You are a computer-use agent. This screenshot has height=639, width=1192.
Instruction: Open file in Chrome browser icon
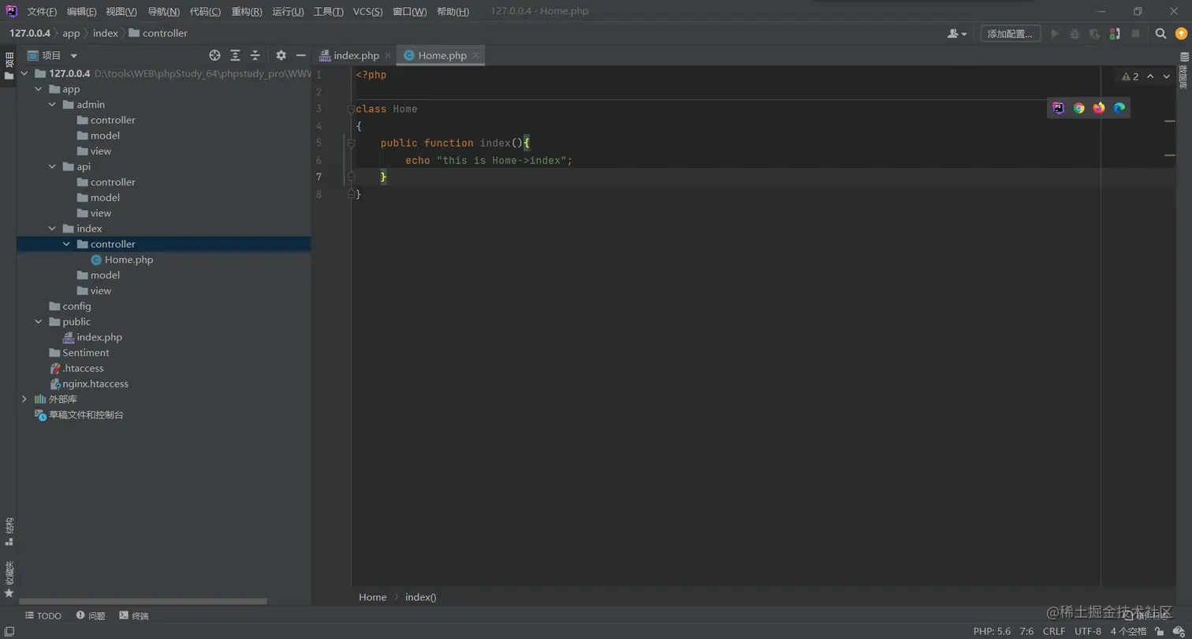[1079, 108]
